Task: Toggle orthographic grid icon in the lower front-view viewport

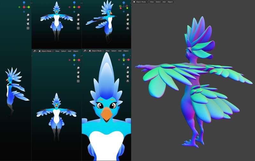Action: point(78,81)
